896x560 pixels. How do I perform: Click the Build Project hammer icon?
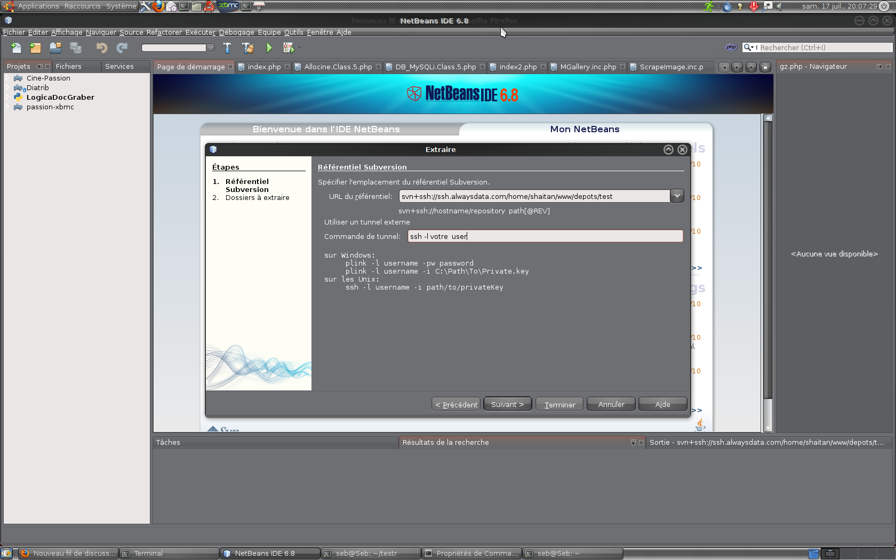227,48
